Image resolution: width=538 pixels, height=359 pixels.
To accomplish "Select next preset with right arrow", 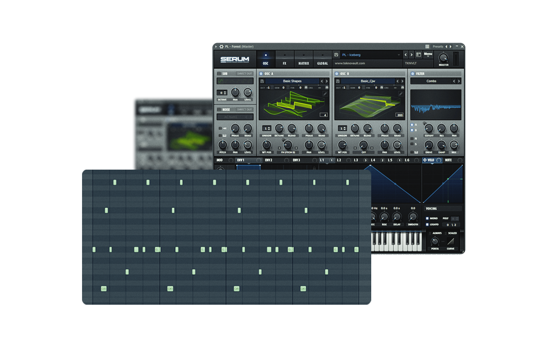I will coord(412,55).
